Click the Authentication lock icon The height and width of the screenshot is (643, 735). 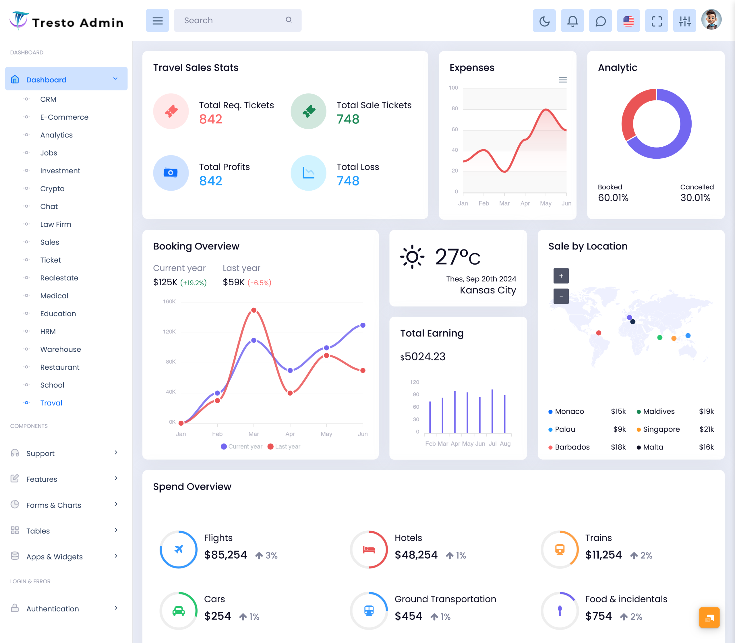15,608
